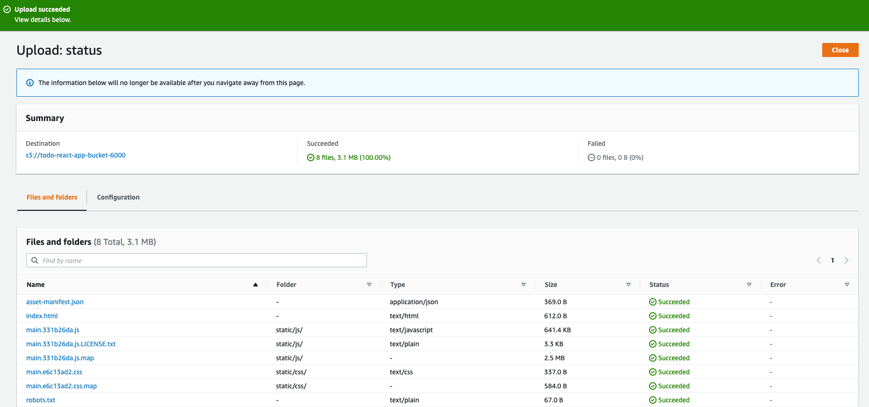869x407 pixels.
Task: Click the 3.3 KB size value
Action: click(554, 344)
